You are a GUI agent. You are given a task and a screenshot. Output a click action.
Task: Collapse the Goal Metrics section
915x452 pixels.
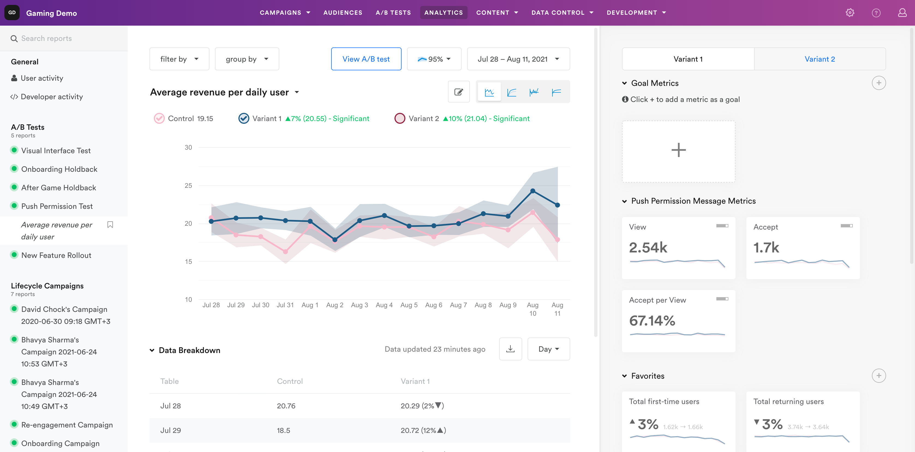click(x=624, y=83)
